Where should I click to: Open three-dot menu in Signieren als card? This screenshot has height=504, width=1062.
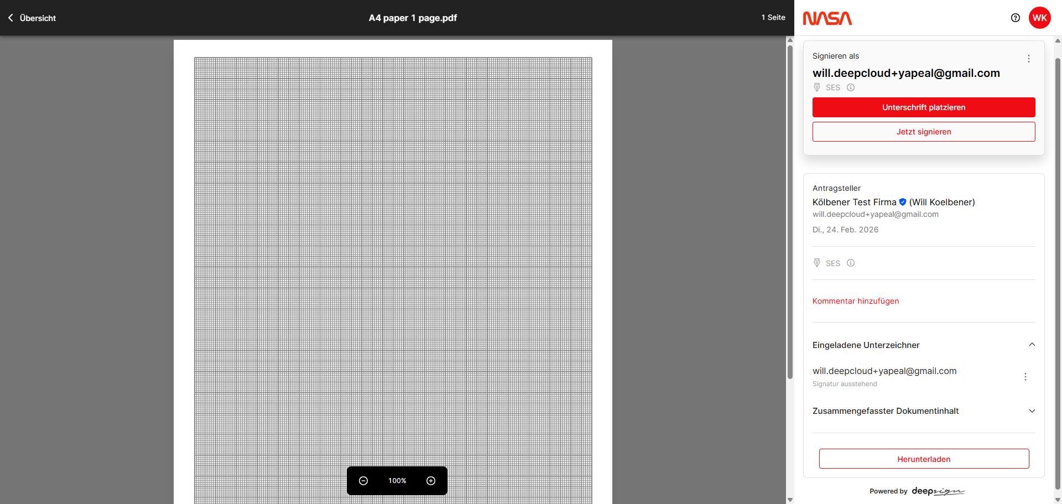point(1028,59)
